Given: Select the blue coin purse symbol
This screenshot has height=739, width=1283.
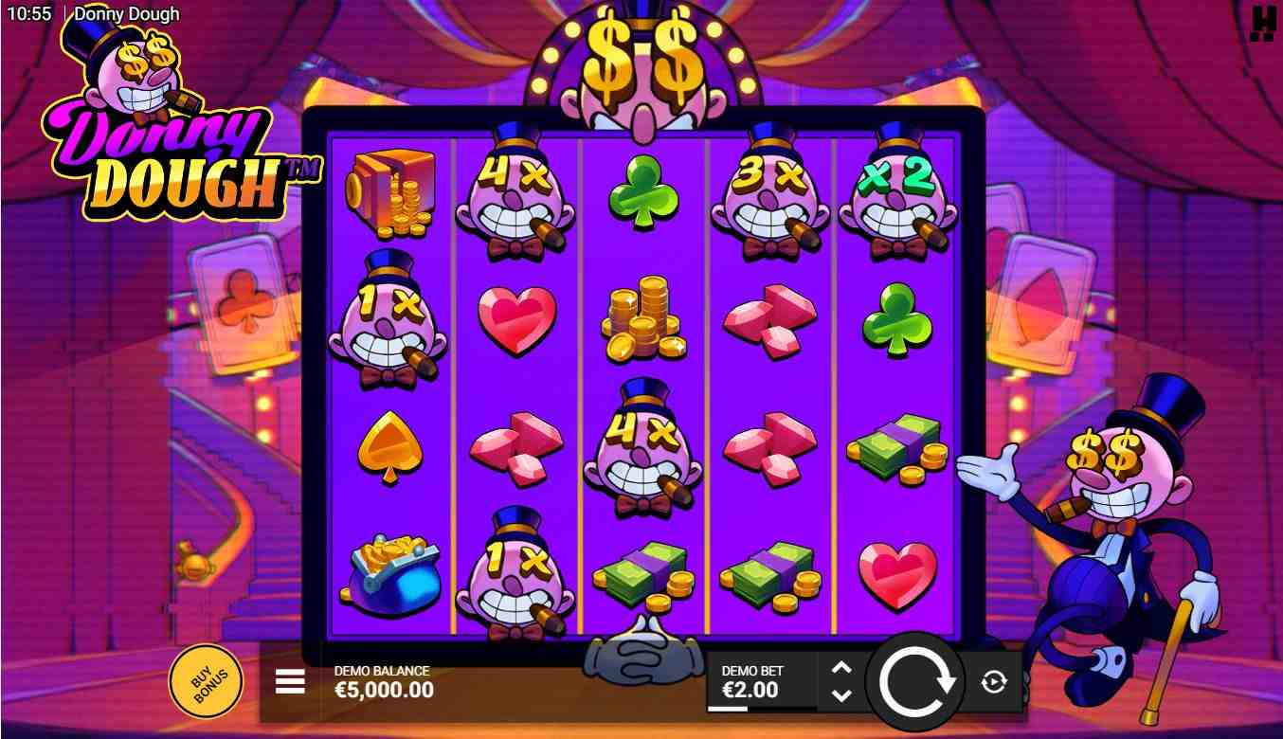Looking at the screenshot, I should (x=389, y=574).
